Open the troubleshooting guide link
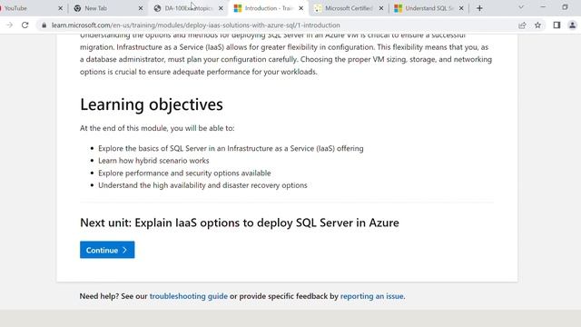Screen dimensions: 581x327 (x=189, y=296)
